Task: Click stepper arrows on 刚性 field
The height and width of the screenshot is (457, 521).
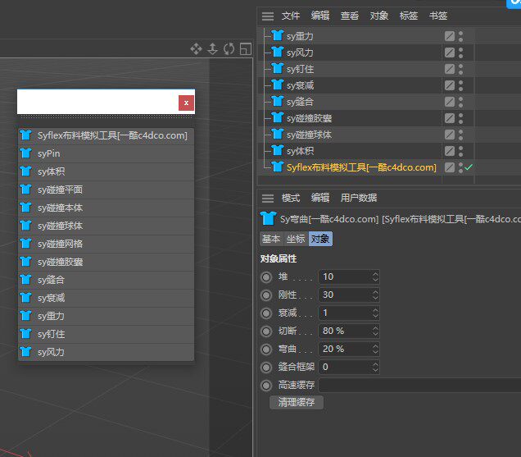Action: click(375, 295)
